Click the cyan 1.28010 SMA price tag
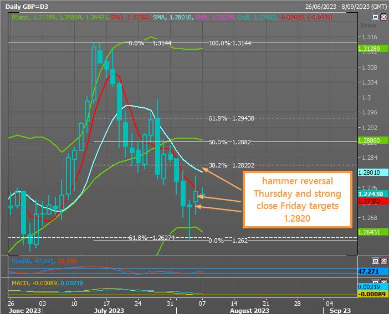The image size is (389, 314). (373, 172)
